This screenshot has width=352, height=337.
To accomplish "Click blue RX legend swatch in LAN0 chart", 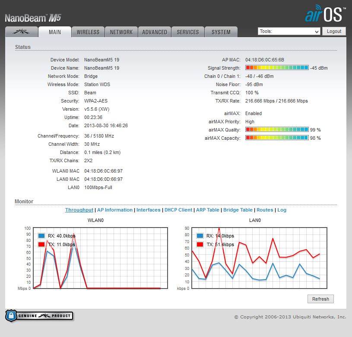I will pos(200,236).
